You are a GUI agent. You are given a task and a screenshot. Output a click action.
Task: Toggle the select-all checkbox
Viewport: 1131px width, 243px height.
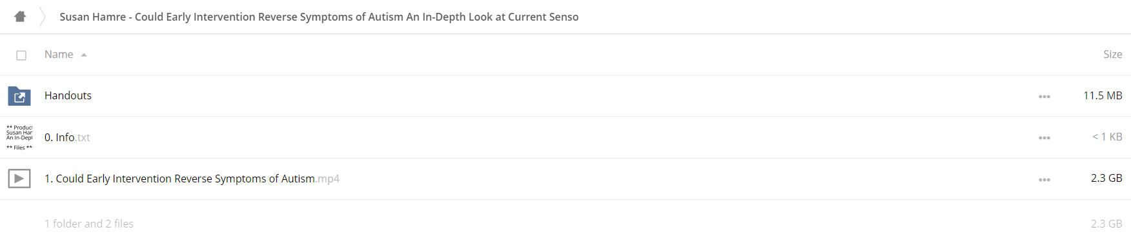(x=21, y=55)
